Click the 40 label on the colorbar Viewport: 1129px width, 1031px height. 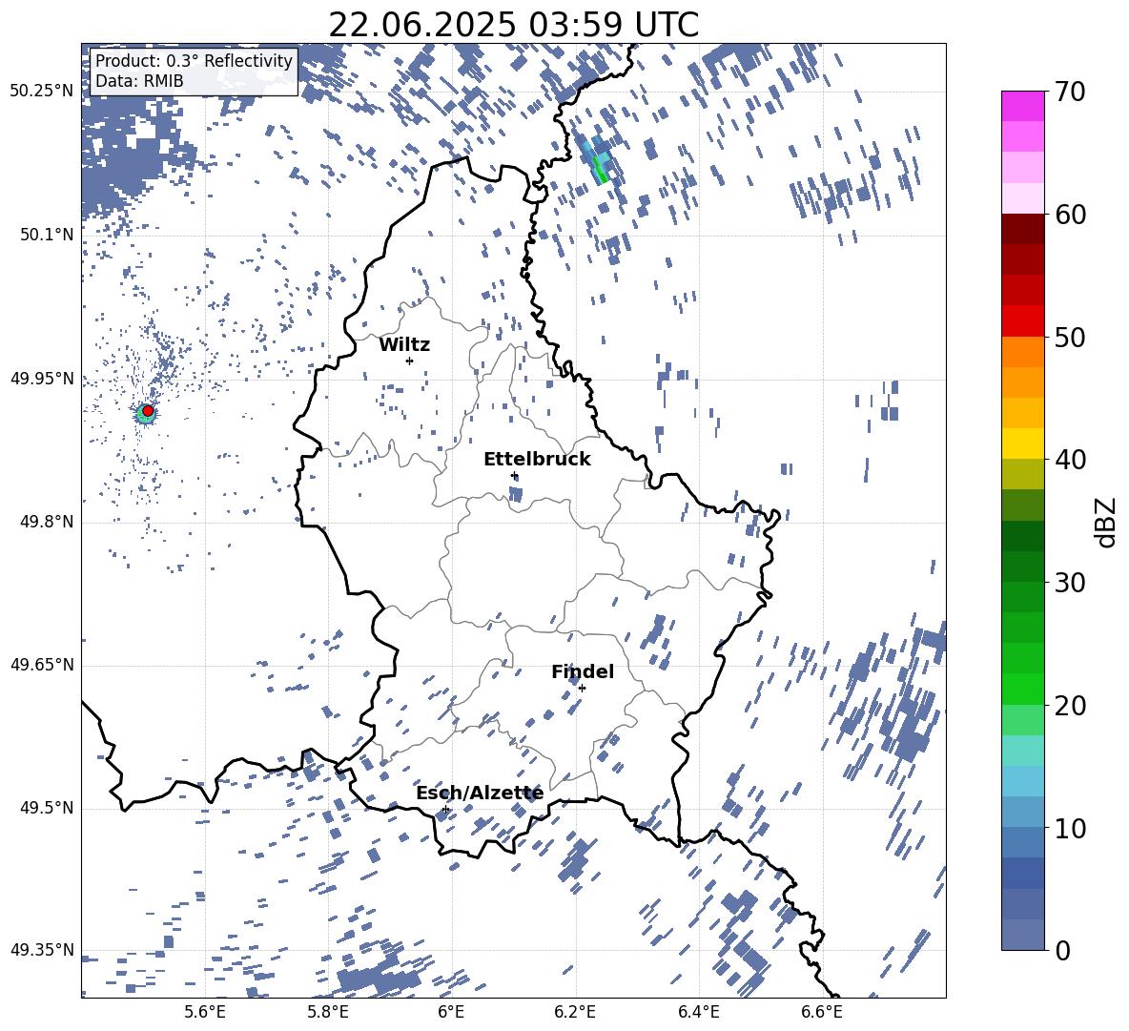click(1070, 460)
